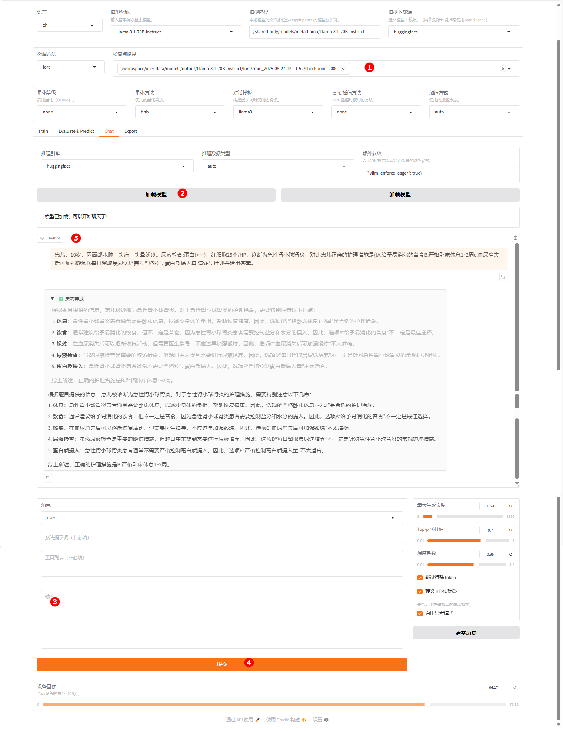Screen dimensions: 563x731
Task: Copy the assistant response text
Action: click(48, 479)
